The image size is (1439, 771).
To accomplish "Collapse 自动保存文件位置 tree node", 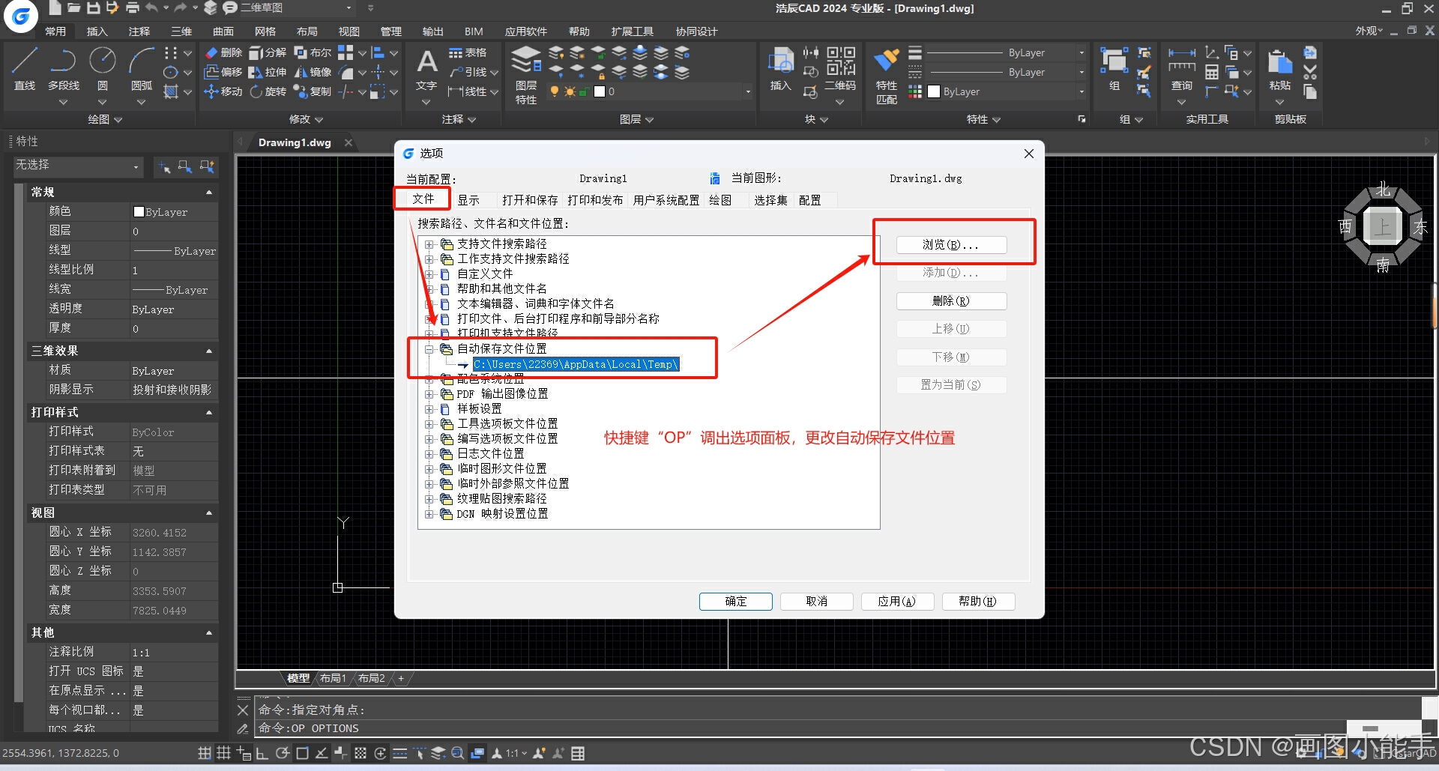I will (x=429, y=349).
